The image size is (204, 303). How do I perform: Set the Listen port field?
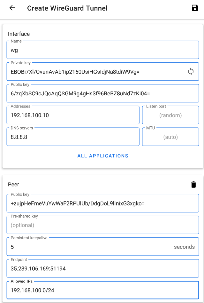(x=170, y=115)
